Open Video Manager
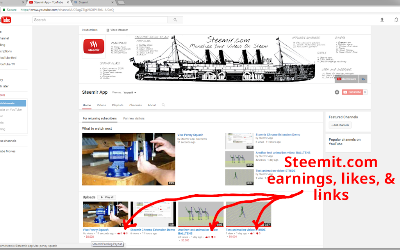The height and width of the screenshot is (250, 400). [x=117, y=30]
